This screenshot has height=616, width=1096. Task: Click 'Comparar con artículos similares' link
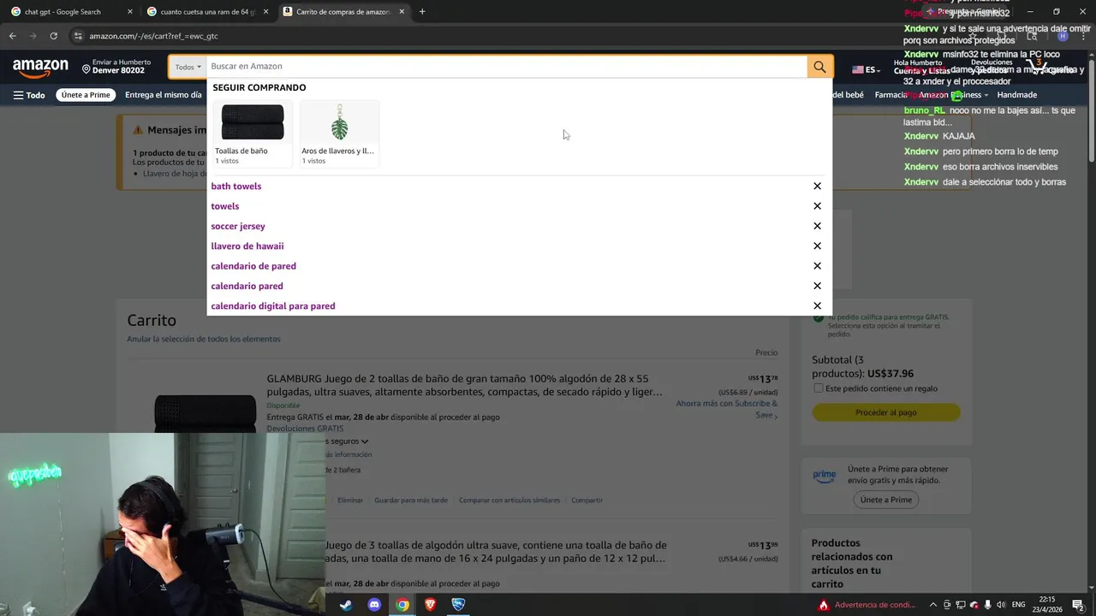[x=509, y=500]
